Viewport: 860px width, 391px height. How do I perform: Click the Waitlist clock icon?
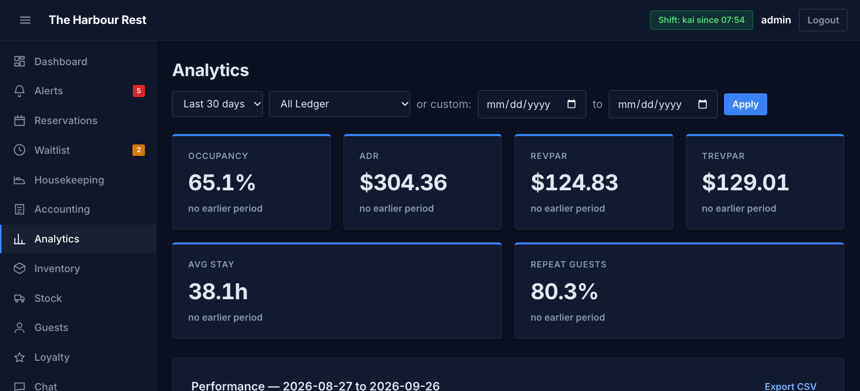[x=19, y=150]
